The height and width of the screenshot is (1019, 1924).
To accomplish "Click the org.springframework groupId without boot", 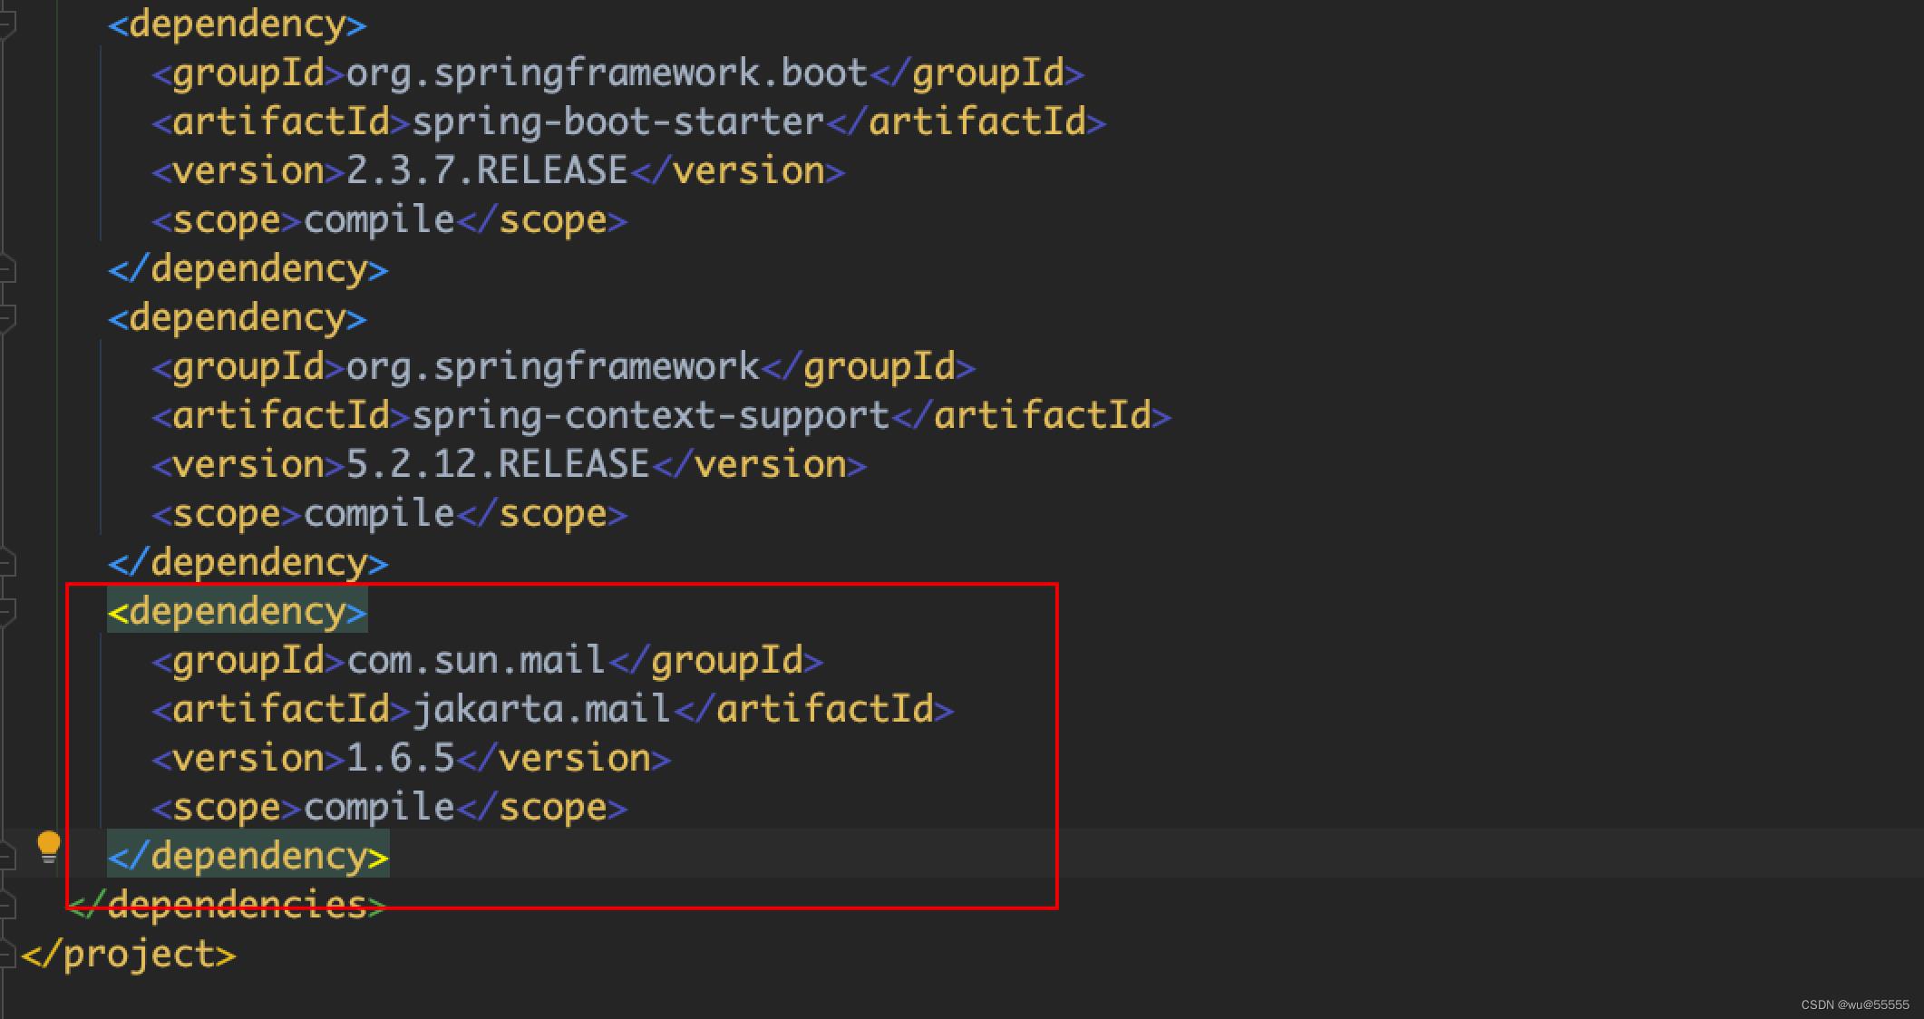I will pos(553,367).
